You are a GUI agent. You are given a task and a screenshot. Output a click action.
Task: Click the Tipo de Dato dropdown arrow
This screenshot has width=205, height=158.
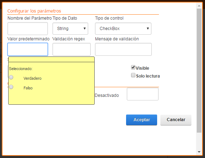point(85,29)
